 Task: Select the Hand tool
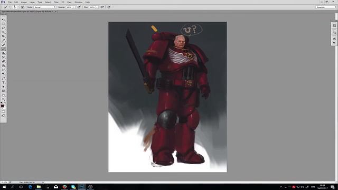(3, 95)
